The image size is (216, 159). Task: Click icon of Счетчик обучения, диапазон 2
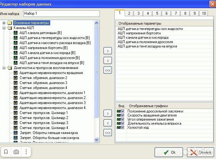pos(16,78)
